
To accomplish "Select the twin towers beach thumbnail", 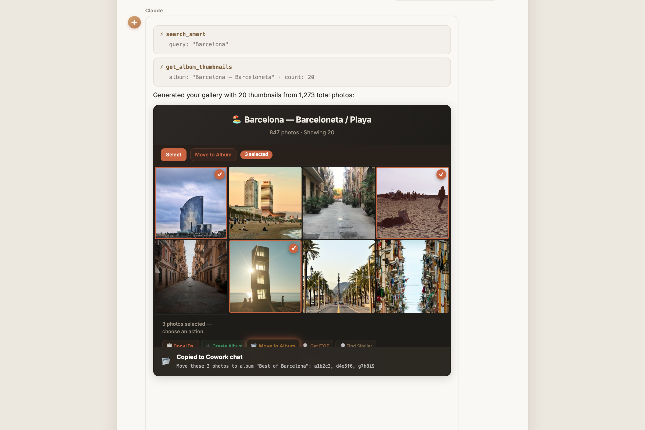I will tap(265, 203).
